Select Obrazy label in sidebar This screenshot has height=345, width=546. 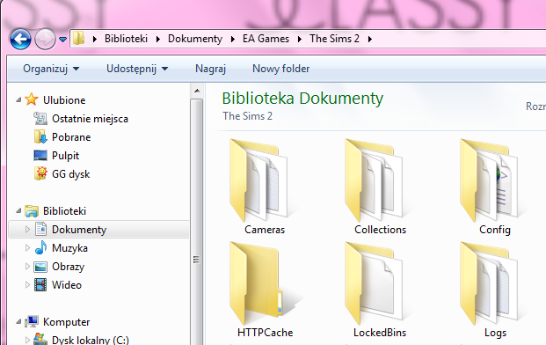[x=68, y=267]
